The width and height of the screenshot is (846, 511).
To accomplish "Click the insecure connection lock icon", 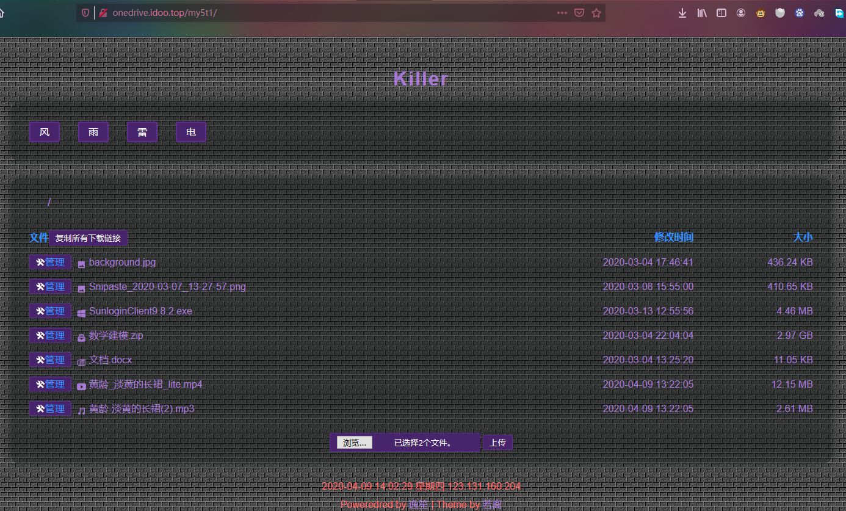I will [103, 13].
